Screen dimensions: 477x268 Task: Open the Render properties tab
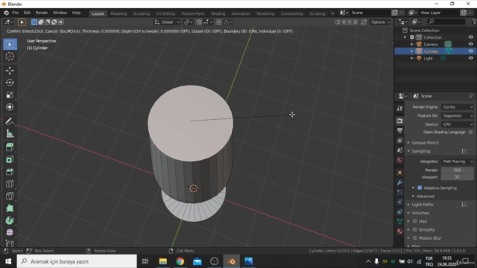[399, 121]
